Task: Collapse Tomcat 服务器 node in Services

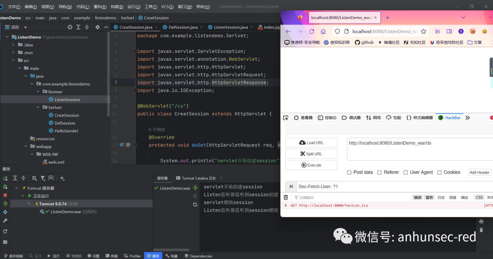Action: point(17,188)
